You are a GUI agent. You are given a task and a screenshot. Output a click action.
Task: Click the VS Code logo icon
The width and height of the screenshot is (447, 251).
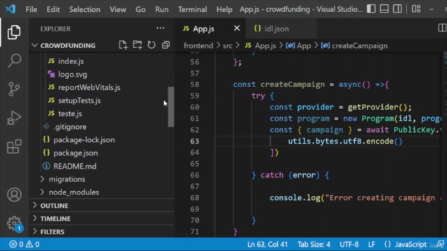10,9
